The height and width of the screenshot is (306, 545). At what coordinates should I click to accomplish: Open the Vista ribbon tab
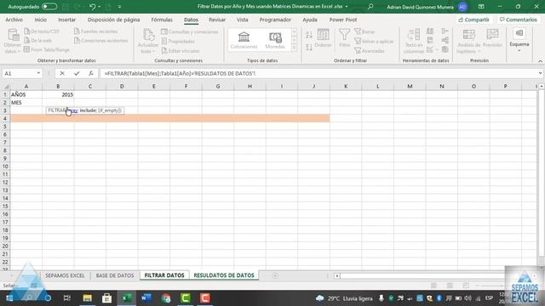pos(242,20)
